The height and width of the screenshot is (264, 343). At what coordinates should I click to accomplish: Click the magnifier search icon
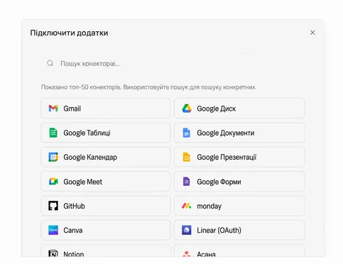click(50, 63)
